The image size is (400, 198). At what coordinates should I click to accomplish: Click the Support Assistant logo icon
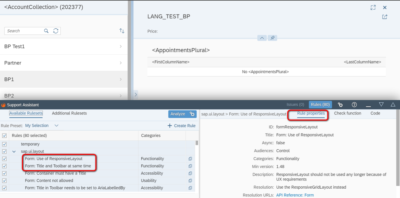click(x=3, y=105)
